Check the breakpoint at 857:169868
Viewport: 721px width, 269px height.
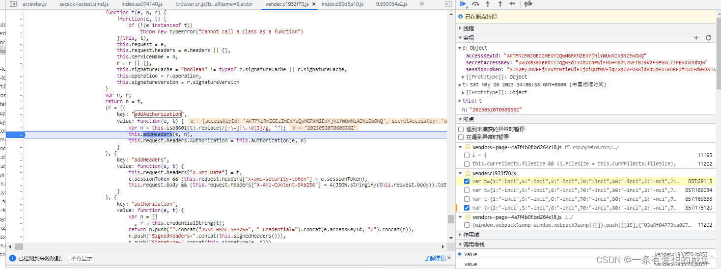coord(467,199)
